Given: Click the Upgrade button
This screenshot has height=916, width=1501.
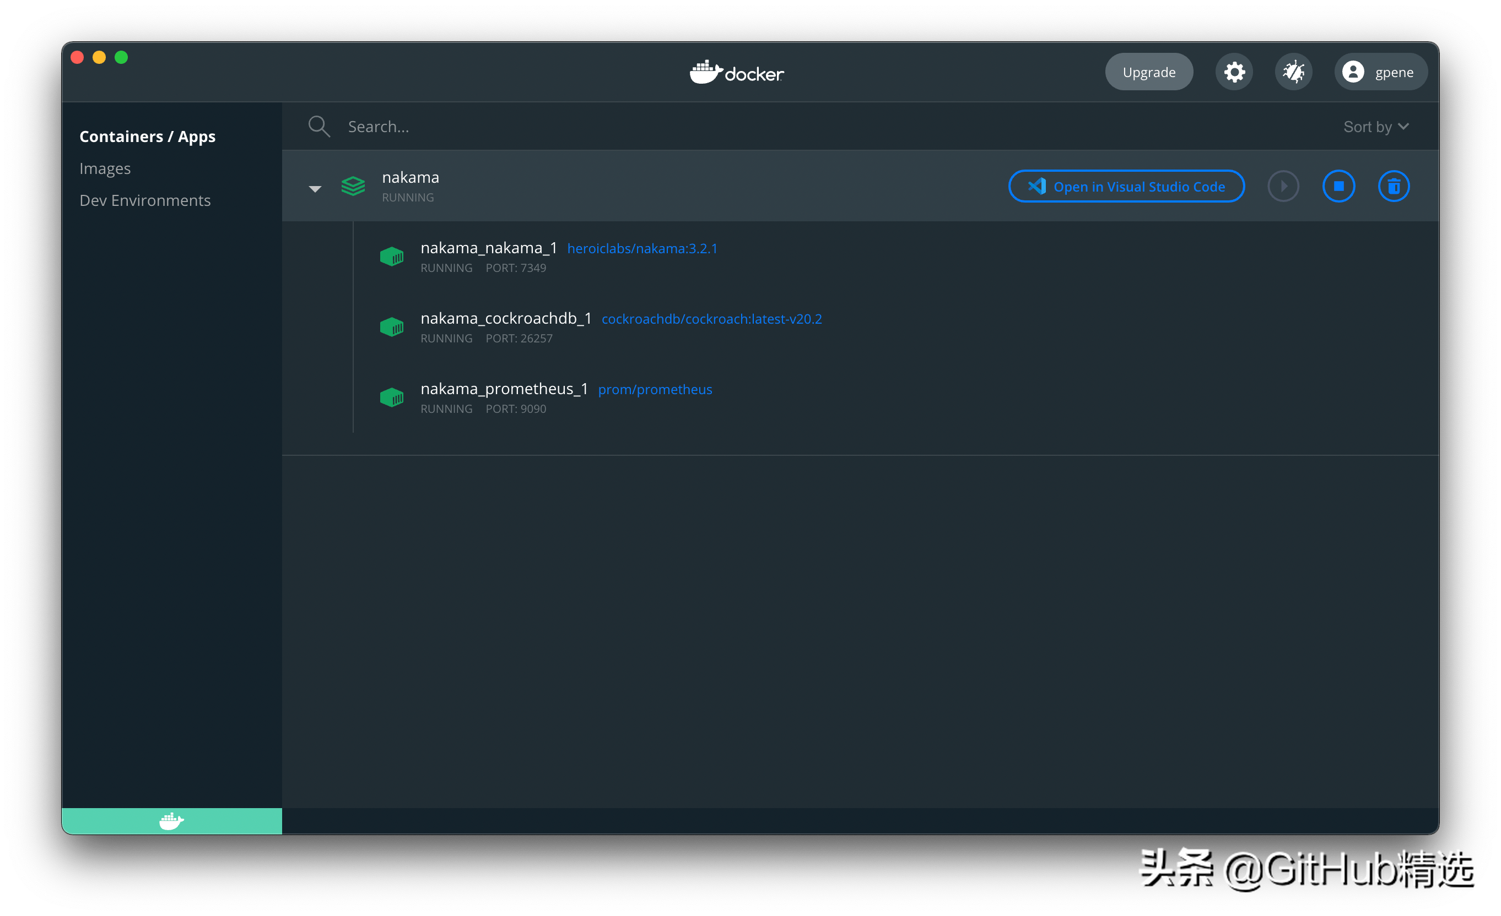Looking at the screenshot, I should pos(1149,72).
